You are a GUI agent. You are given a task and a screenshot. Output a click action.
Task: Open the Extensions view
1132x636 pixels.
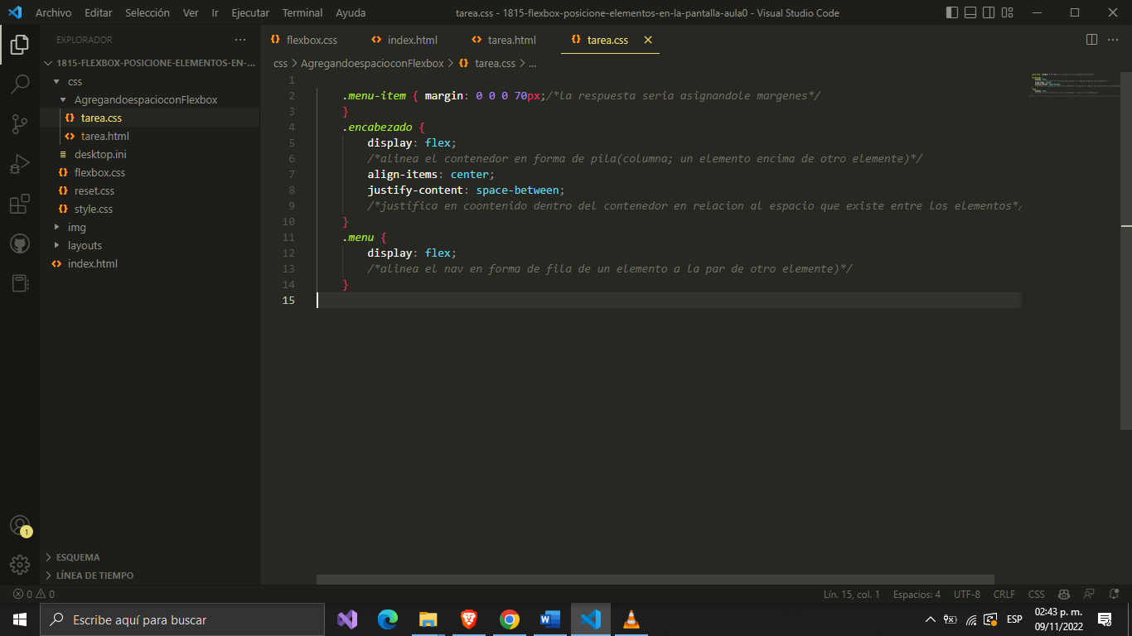20,204
